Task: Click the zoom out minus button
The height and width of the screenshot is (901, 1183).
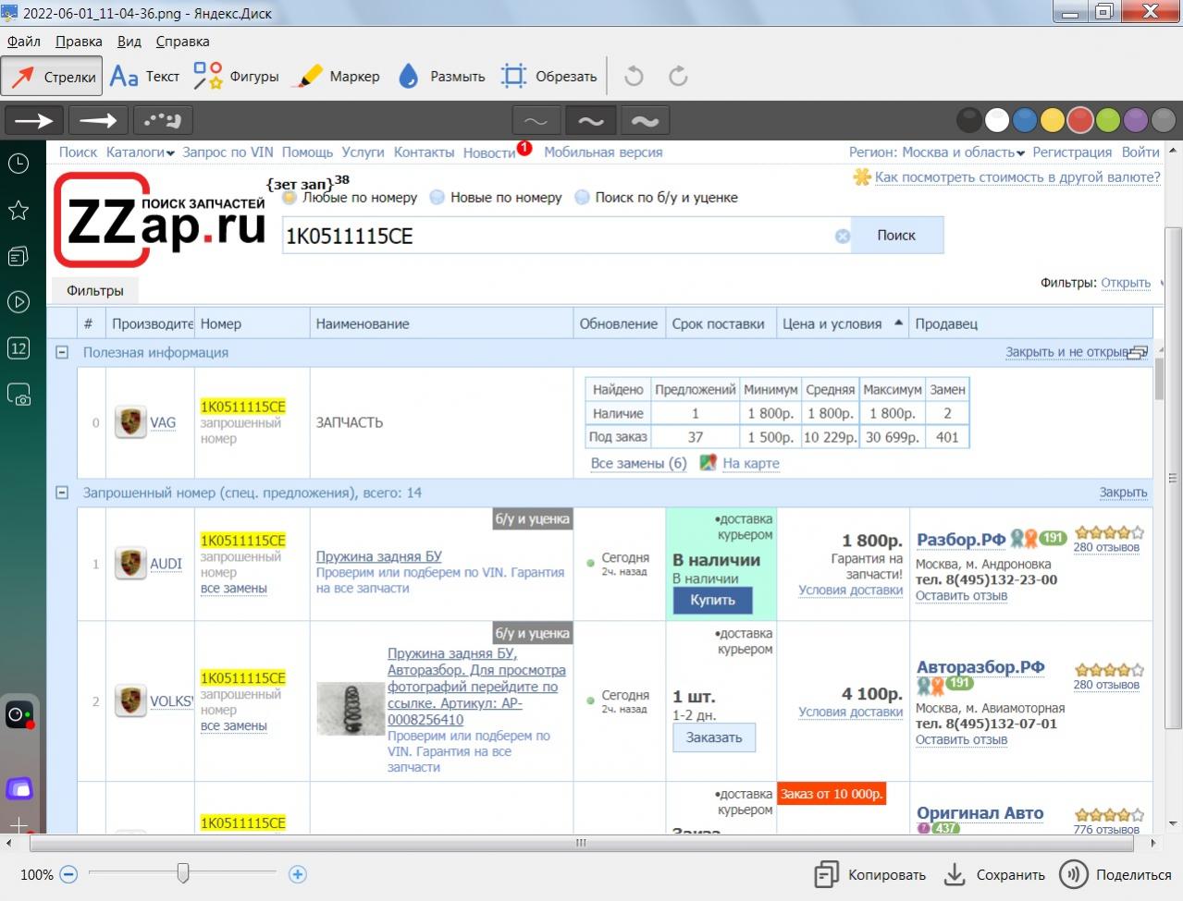Action: pos(68,874)
